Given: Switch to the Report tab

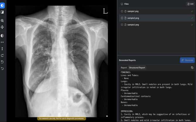Looking at the screenshot, I should coord(124,68).
